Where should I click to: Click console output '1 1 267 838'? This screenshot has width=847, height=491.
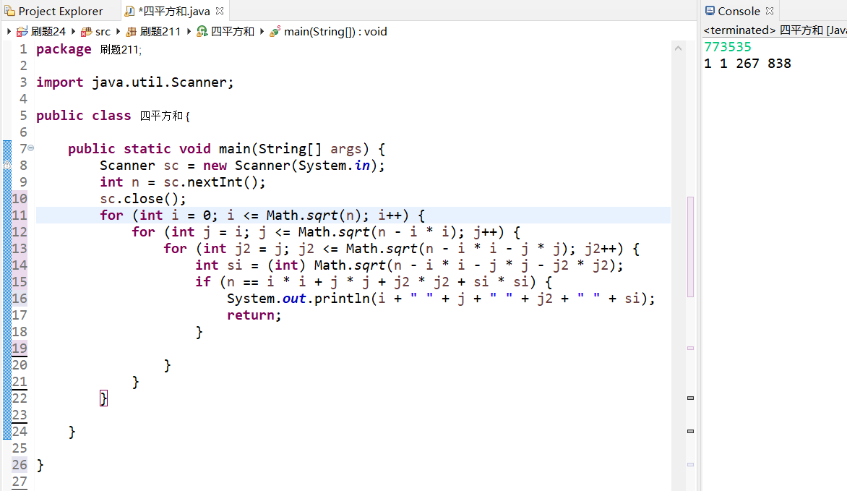click(747, 64)
